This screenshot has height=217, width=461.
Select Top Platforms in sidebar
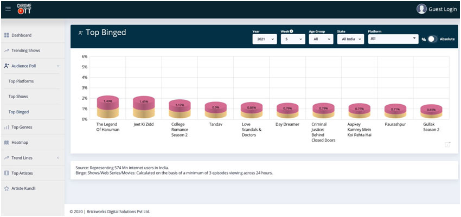coord(21,81)
